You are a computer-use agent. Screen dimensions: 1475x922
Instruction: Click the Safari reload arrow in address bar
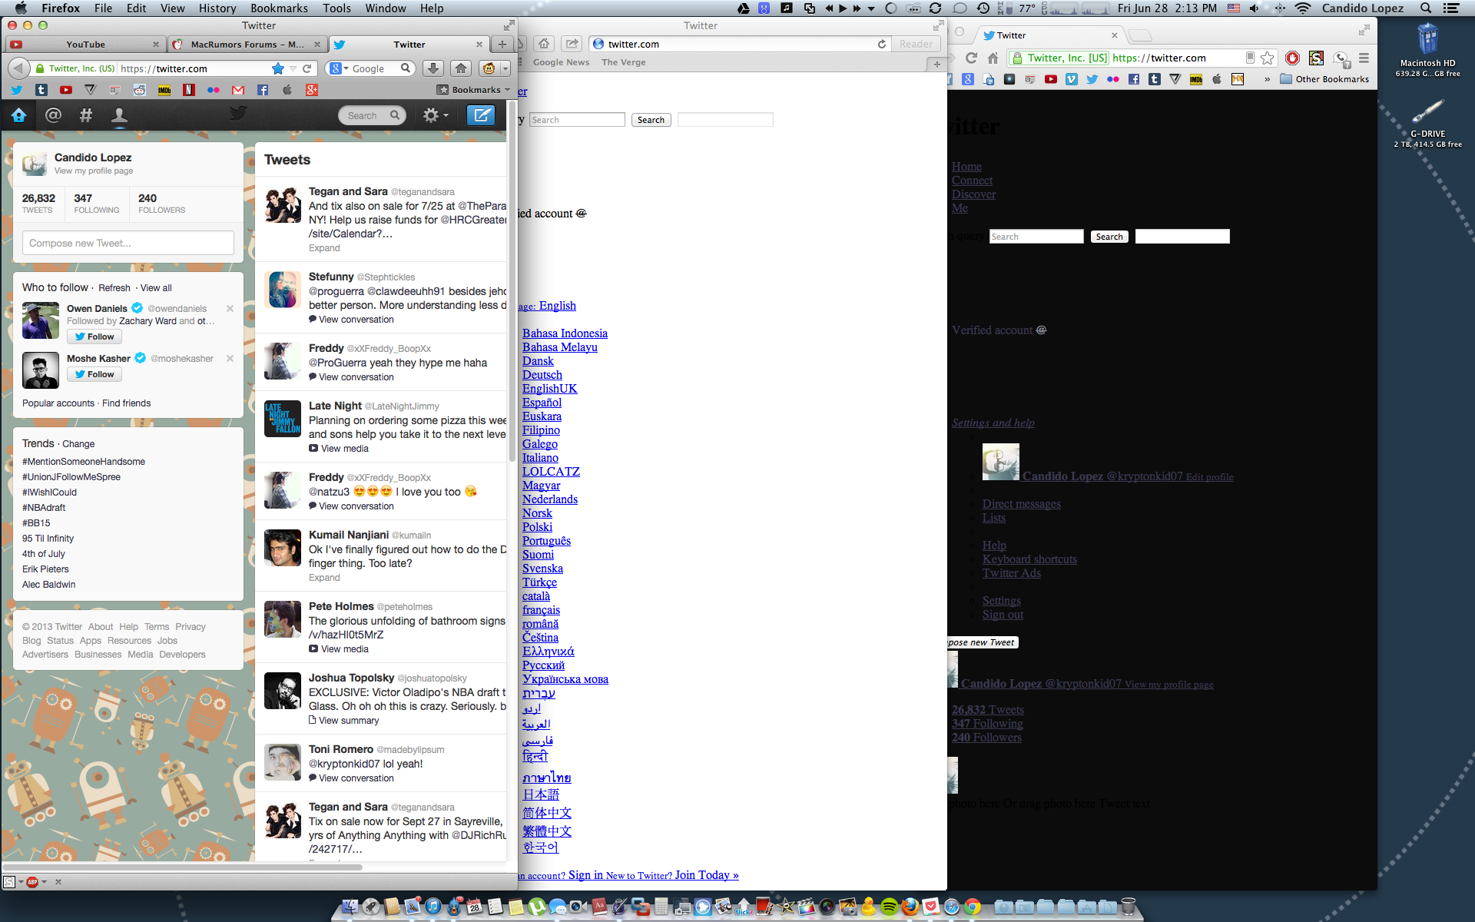(882, 44)
